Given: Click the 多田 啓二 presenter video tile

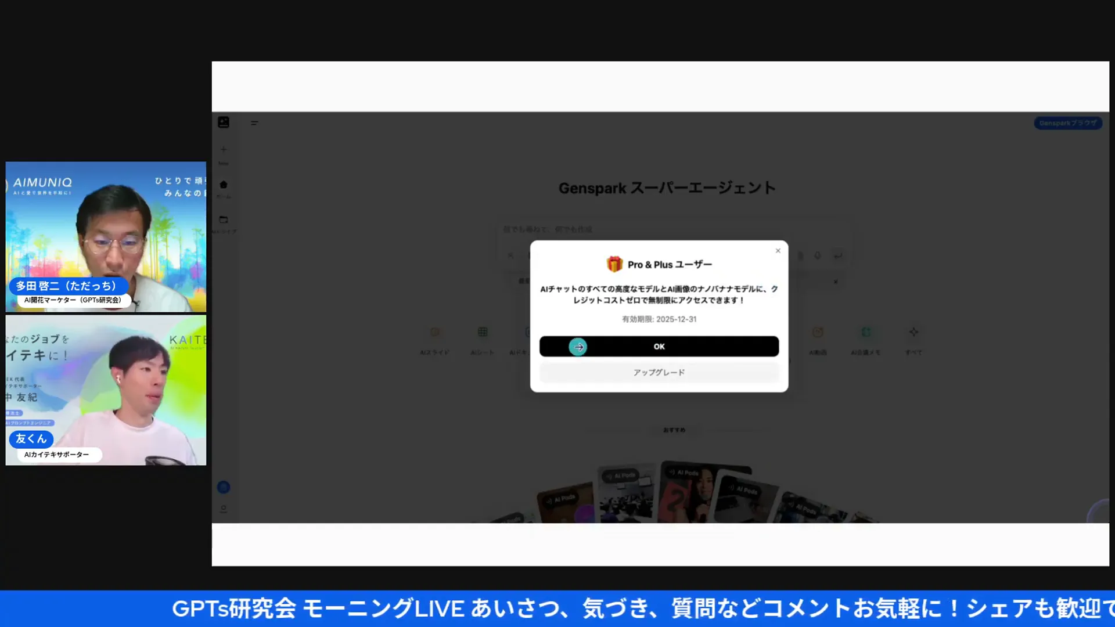Looking at the screenshot, I should click(106, 237).
